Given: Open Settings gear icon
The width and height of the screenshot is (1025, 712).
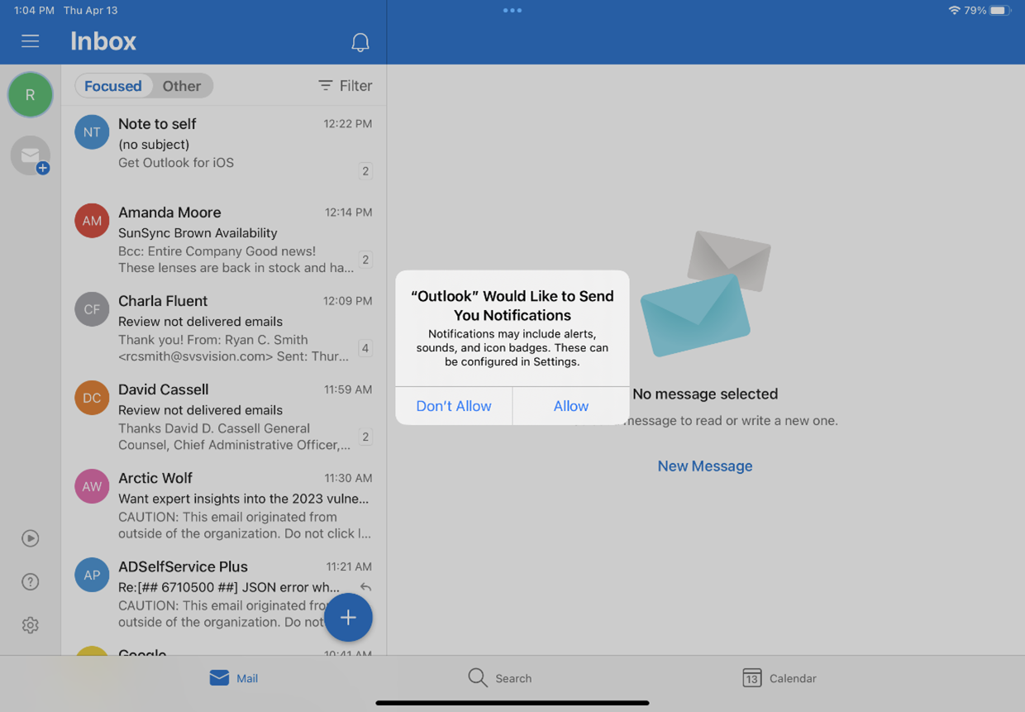Looking at the screenshot, I should 31,625.
